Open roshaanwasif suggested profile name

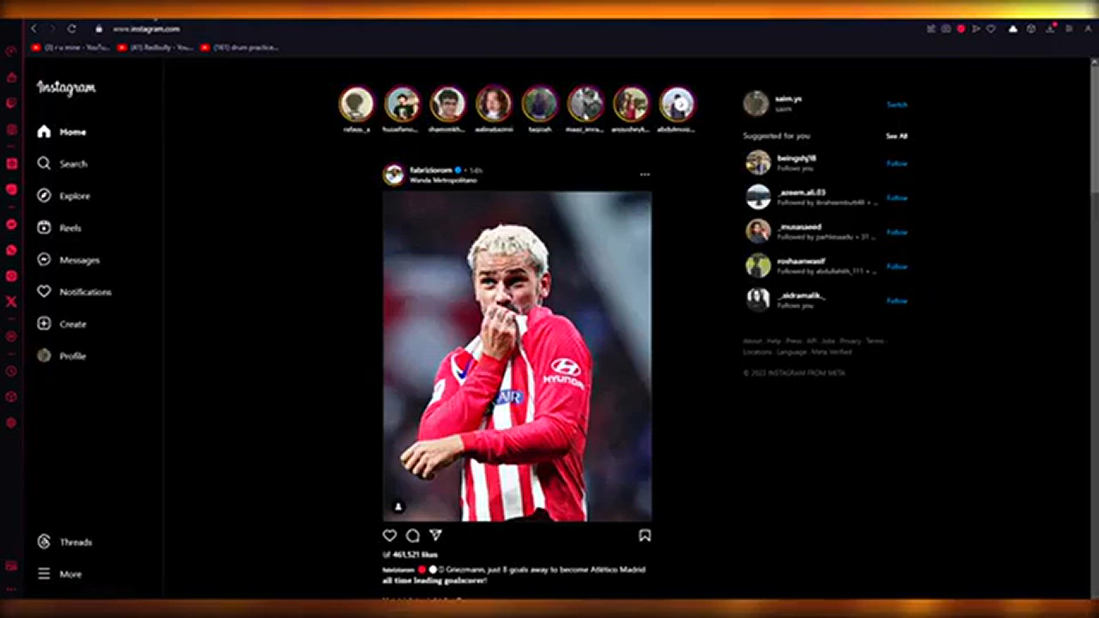pyautogui.click(x=801, y=261)
